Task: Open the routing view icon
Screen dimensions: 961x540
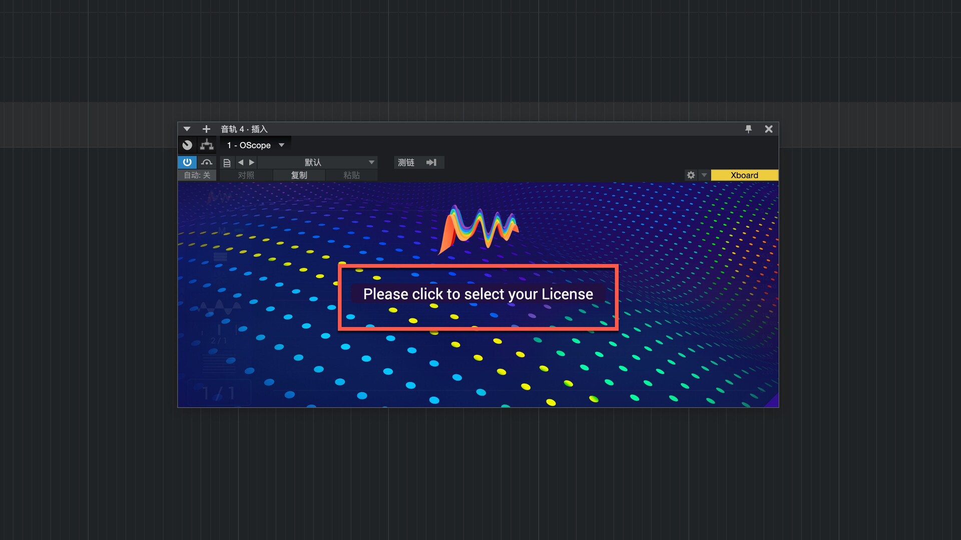Action: (x=207, y=145)
